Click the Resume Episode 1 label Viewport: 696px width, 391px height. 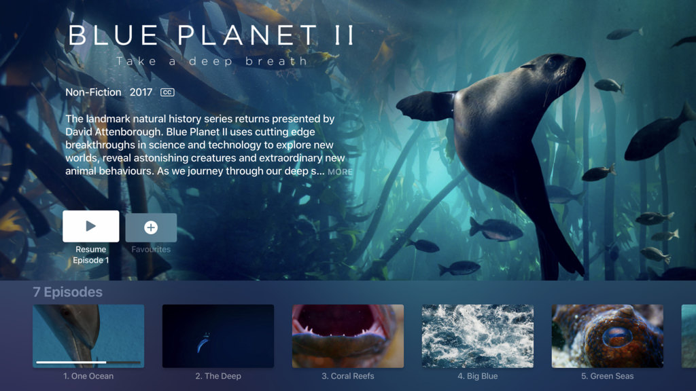91,255
